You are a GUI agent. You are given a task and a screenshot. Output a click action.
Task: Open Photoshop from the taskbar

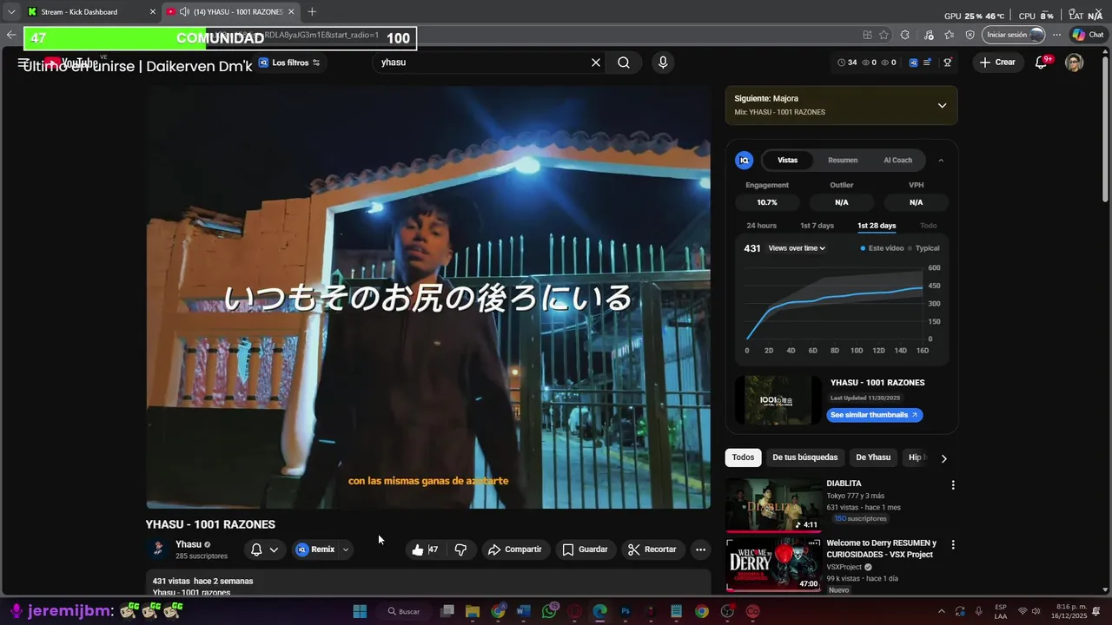click(x=625, y=611)
